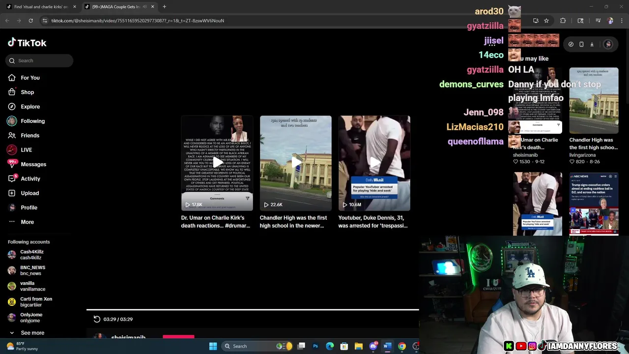Viewport: 629px width, 354px height.
Task: Open the Chrome profile avatar
Action: [610, 21]
